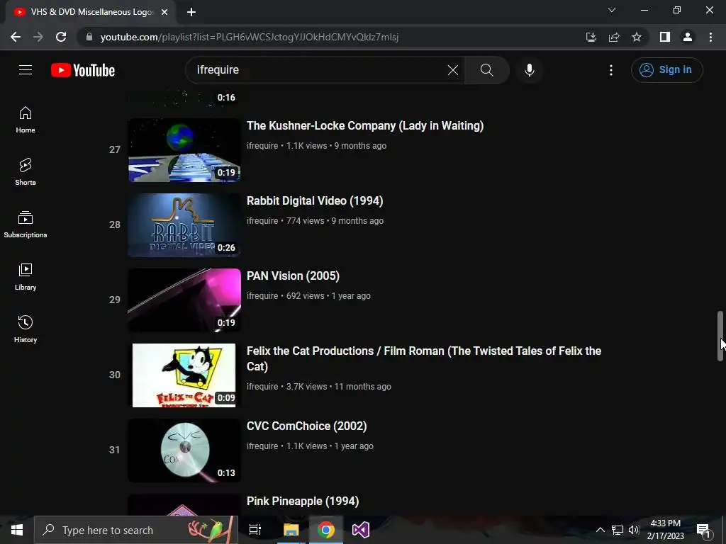Image resolution: width=726 pixels, height=544 pixels.
Task: Reload the current page
Action: pyautogui.click(x=61, y=37)
